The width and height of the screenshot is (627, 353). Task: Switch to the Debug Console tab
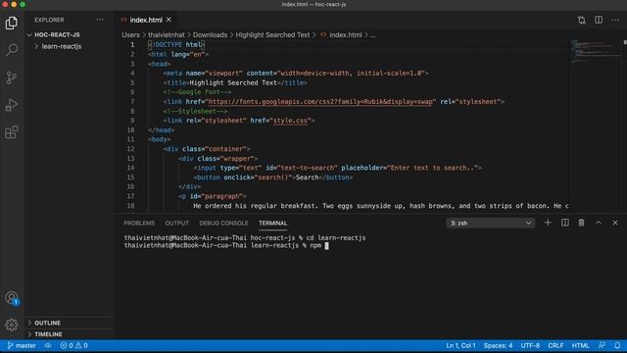coord(223,224)
